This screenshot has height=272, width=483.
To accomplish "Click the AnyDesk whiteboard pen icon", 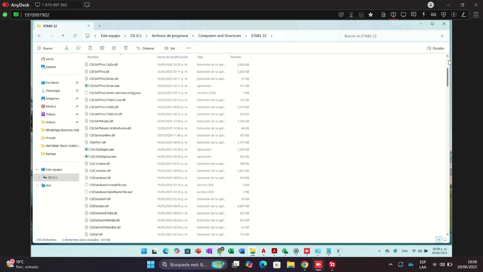I will click(464, 15).
